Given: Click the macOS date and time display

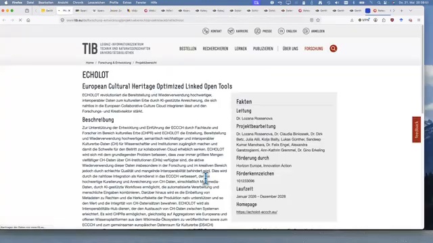Looking at the screenshot, I should pyautogui.click(x=413, y=3).
